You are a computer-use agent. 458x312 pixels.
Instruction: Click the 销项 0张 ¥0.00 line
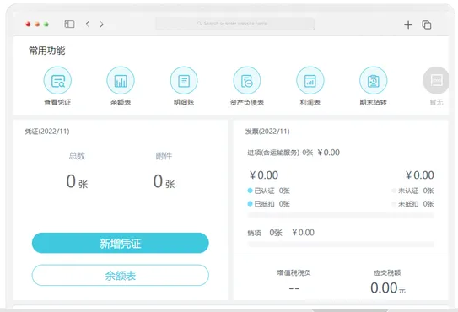click(281, 233)
